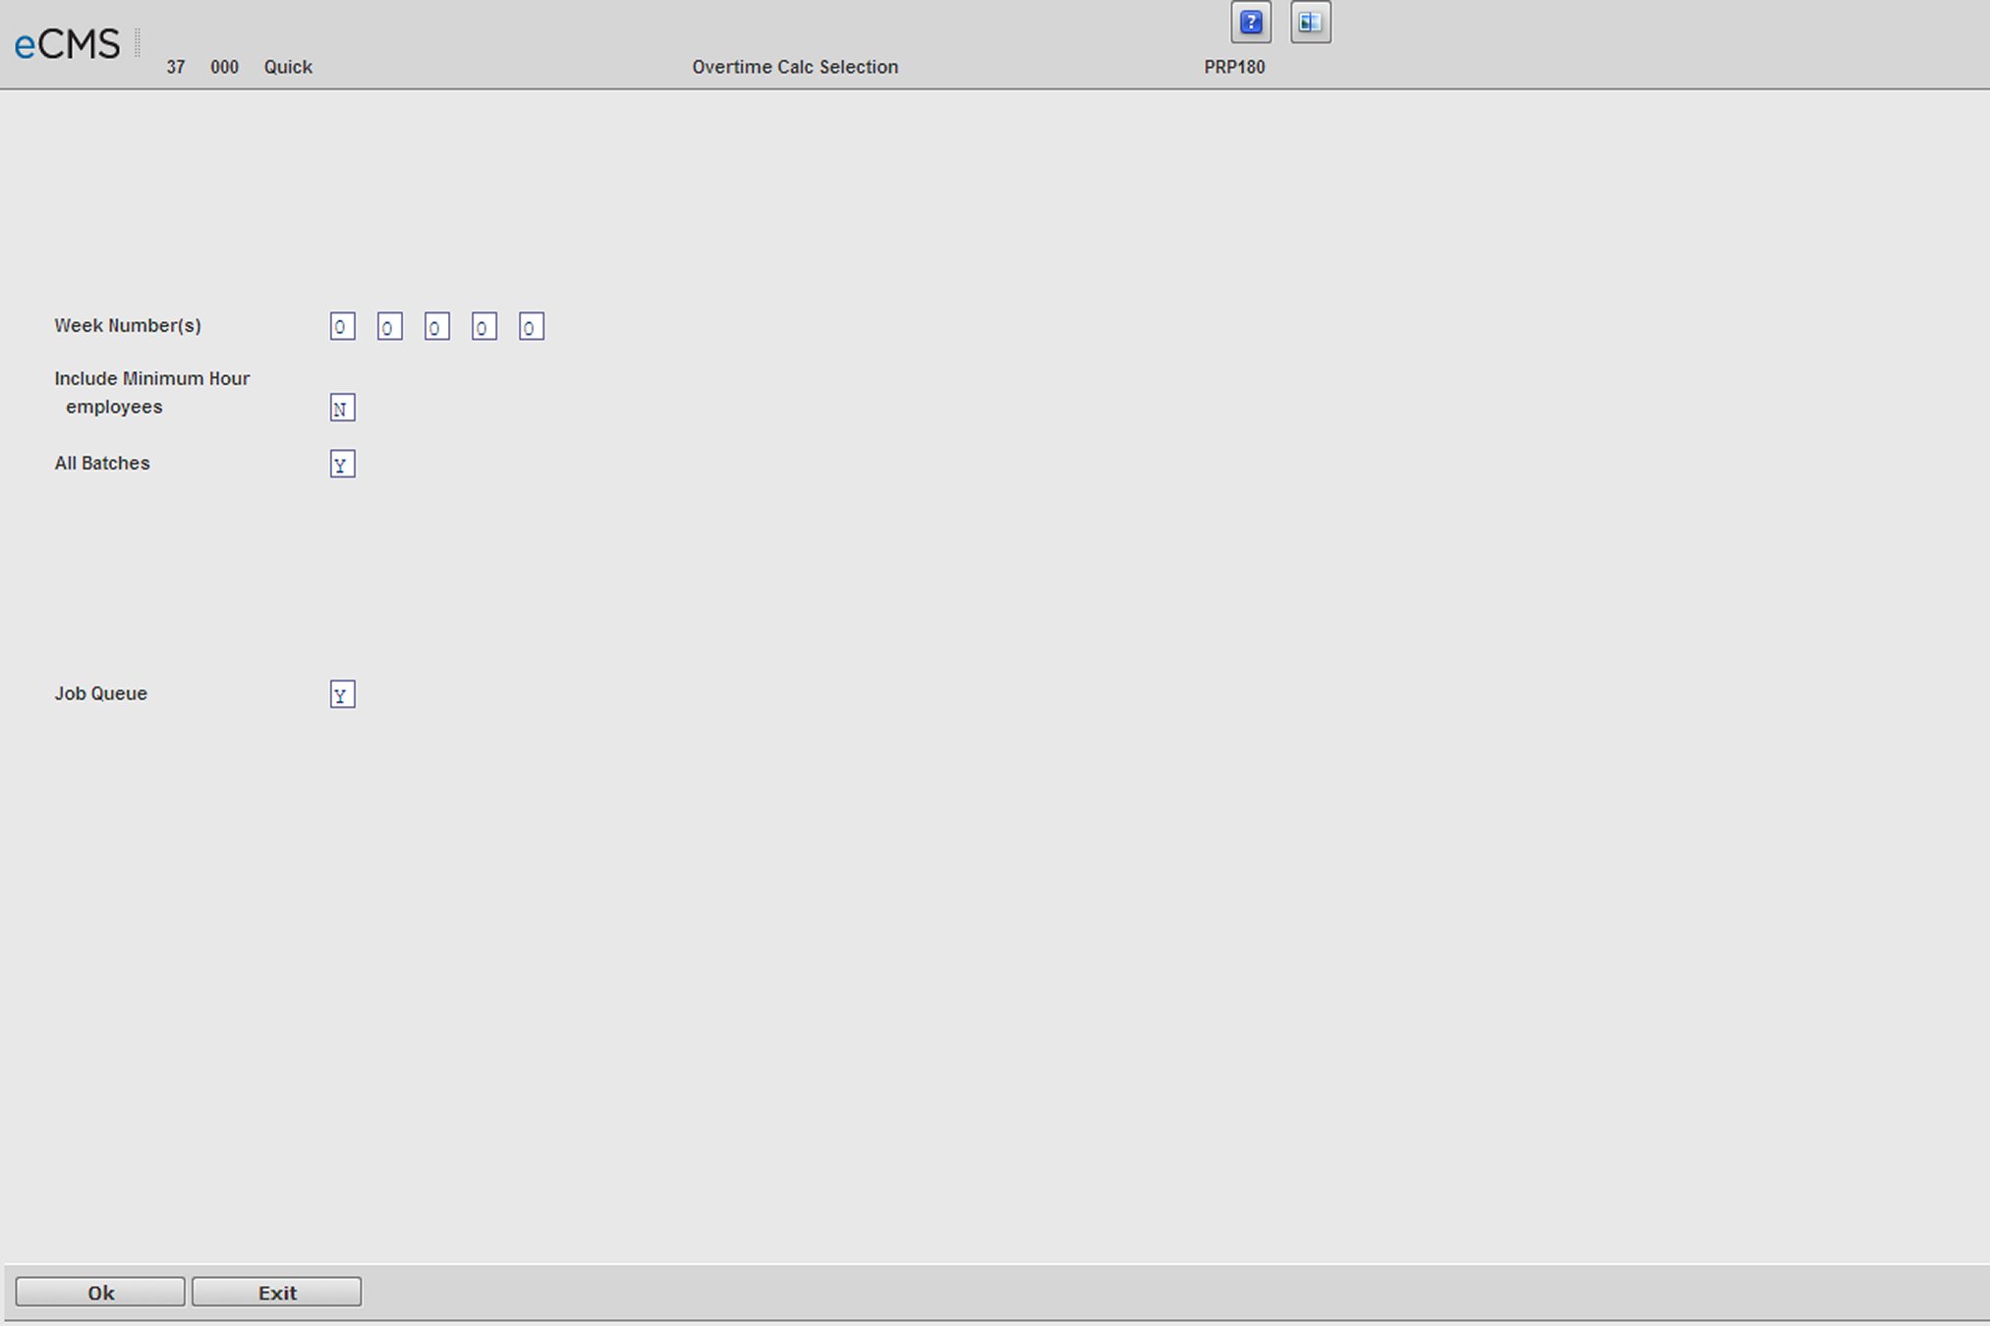Screen dimensions: 1990x1326
Task: Click the fourth Week Number field
Action: 483,326
